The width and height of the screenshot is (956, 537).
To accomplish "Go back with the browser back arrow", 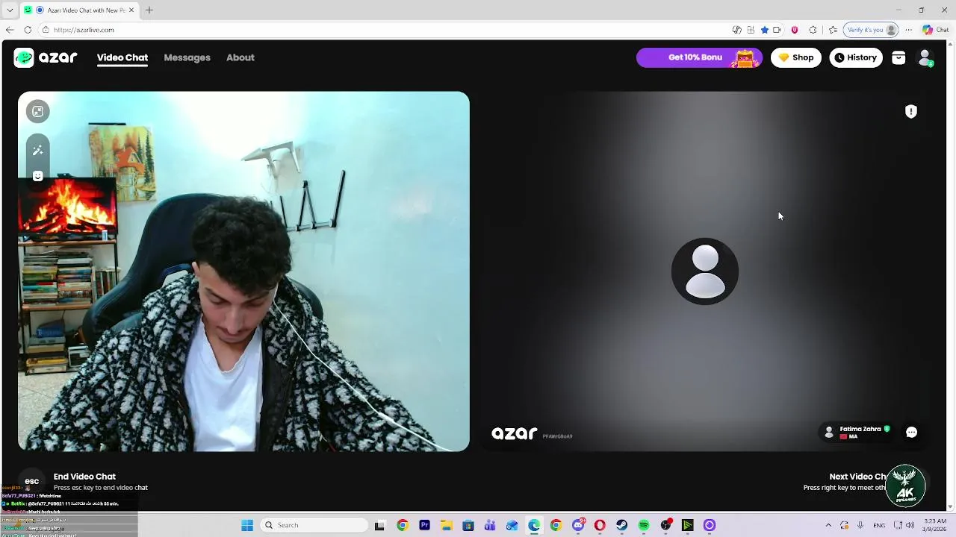I will [10, 30].
